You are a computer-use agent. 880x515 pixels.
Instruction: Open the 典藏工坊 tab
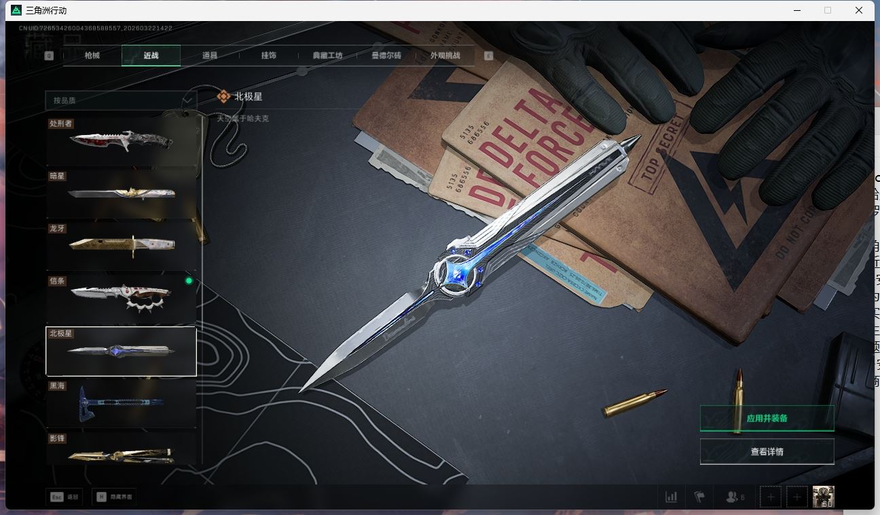[327, 56]
